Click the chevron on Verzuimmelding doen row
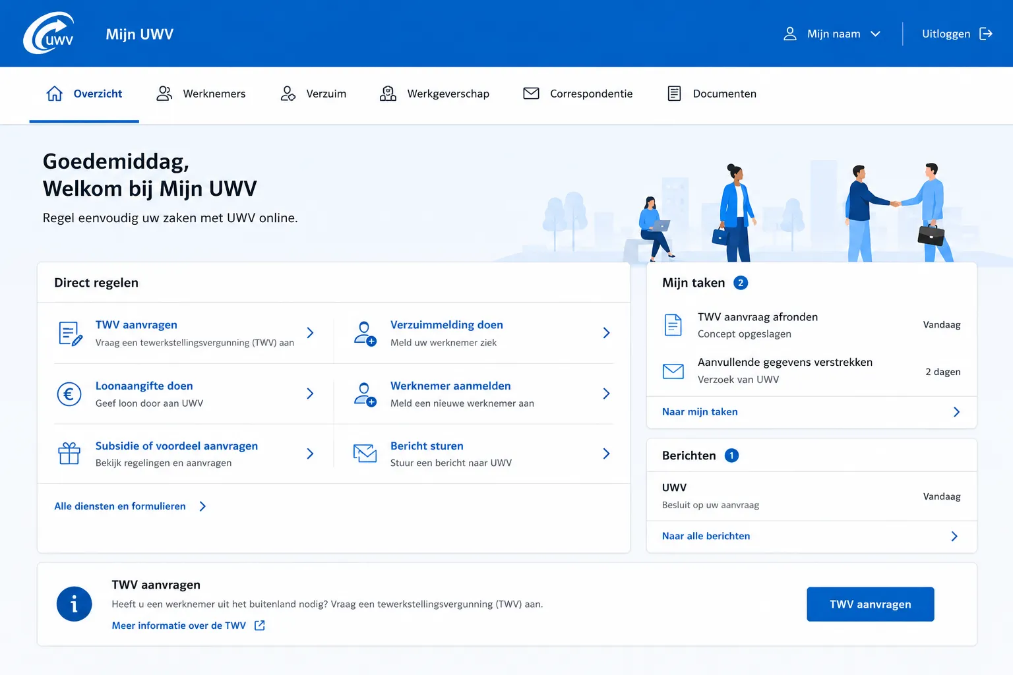1013x675 pixels. [606, 333]
